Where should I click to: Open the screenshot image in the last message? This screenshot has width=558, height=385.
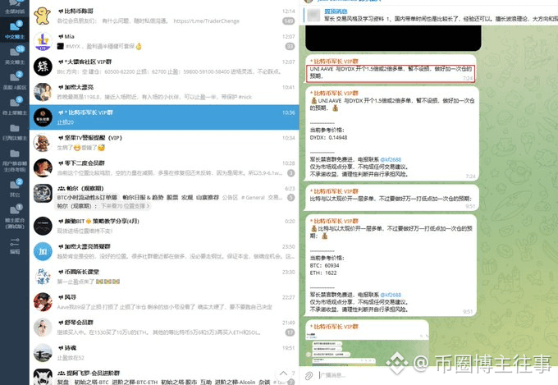(x=367, y=347)
